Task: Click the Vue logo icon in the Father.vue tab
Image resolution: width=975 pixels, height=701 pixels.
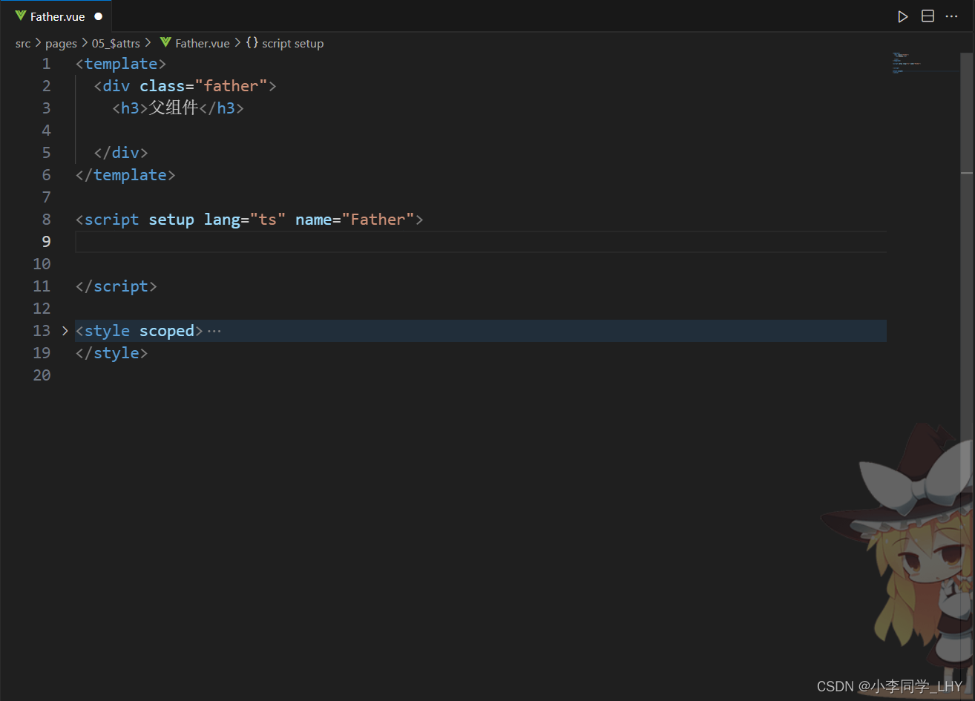Action: 21,16
